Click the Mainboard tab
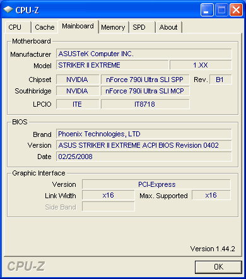 (78, 27)
